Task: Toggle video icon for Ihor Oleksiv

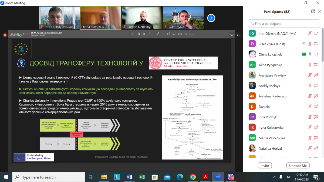Action: coord(316,33)
